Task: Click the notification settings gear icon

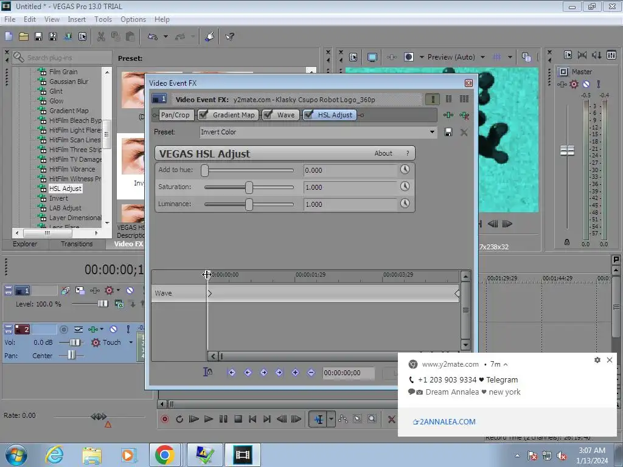Action: tap(597, 360)
